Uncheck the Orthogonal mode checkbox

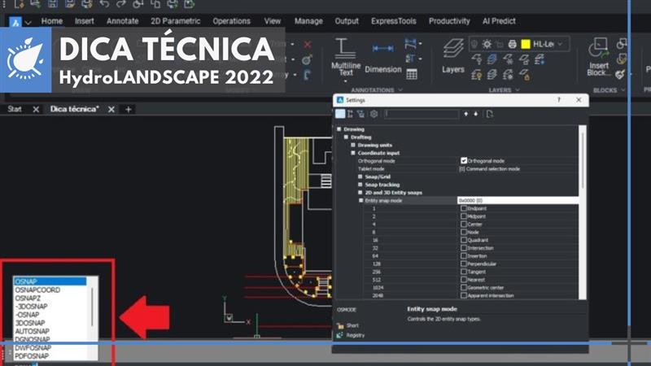tap(464, 160)
